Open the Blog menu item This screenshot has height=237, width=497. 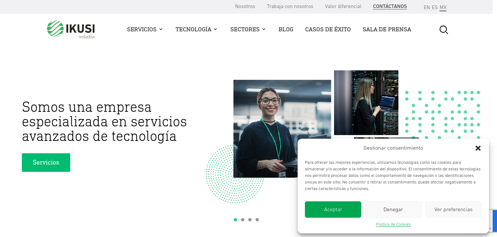tap(286, 29)
